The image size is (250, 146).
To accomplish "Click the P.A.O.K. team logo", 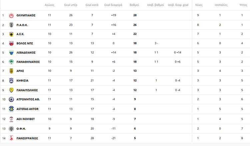I will (11, 25).
